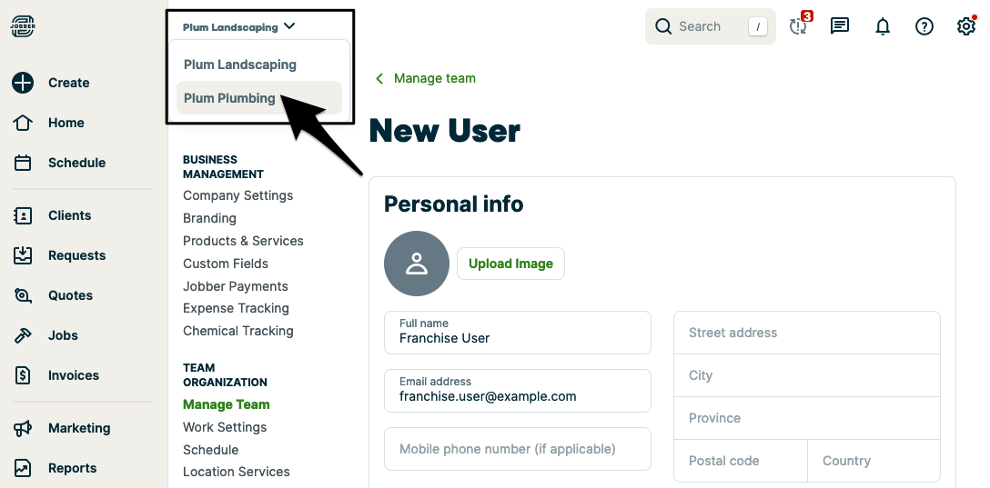Click the Search box
Screen dimensions: 990x488
click(x=710, y=26)
